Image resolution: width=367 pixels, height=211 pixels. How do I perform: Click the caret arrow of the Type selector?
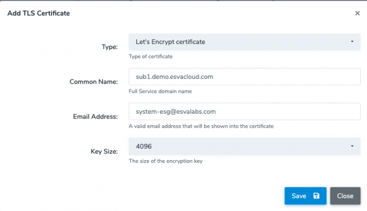[x=352, y=42]
